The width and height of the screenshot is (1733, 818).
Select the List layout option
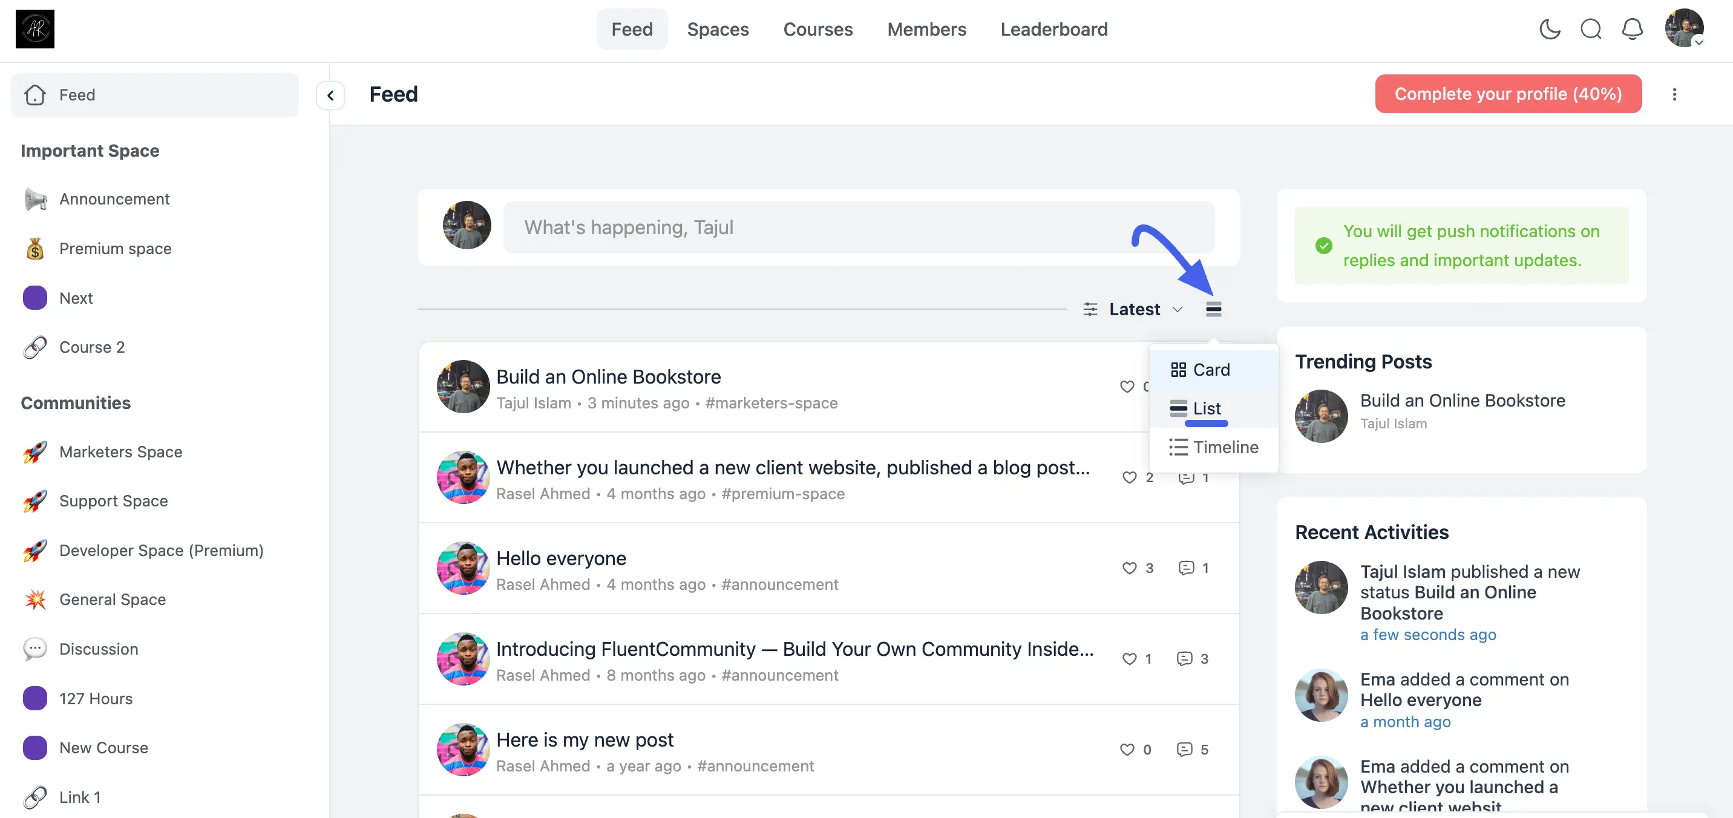click(1214, 408)
